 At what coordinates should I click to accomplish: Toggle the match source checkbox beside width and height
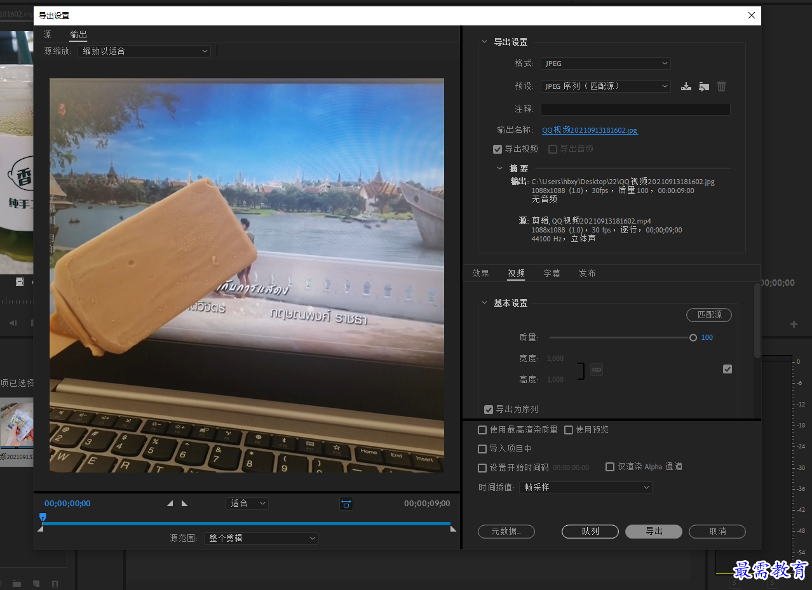pyautogui.click(x=727, y=369)
